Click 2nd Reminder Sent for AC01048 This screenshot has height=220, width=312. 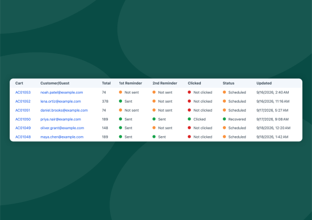coord(159,137)
